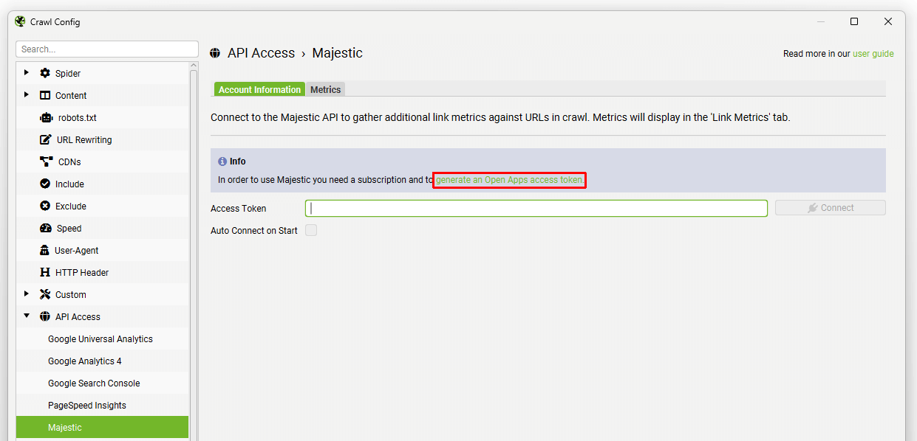Enable Auto Connect on Start checkbox
Viewport: 917px width, 441px height.
(311, 231)
